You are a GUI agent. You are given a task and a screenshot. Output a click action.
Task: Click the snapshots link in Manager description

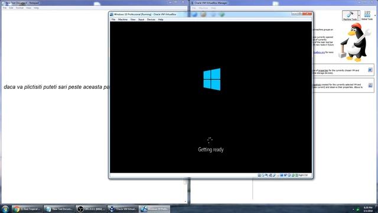317,85
